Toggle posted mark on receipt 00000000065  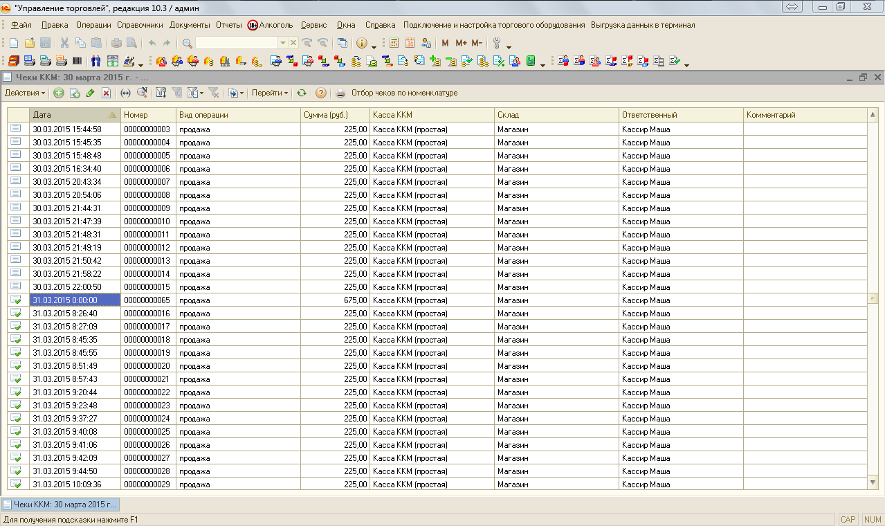15,300
